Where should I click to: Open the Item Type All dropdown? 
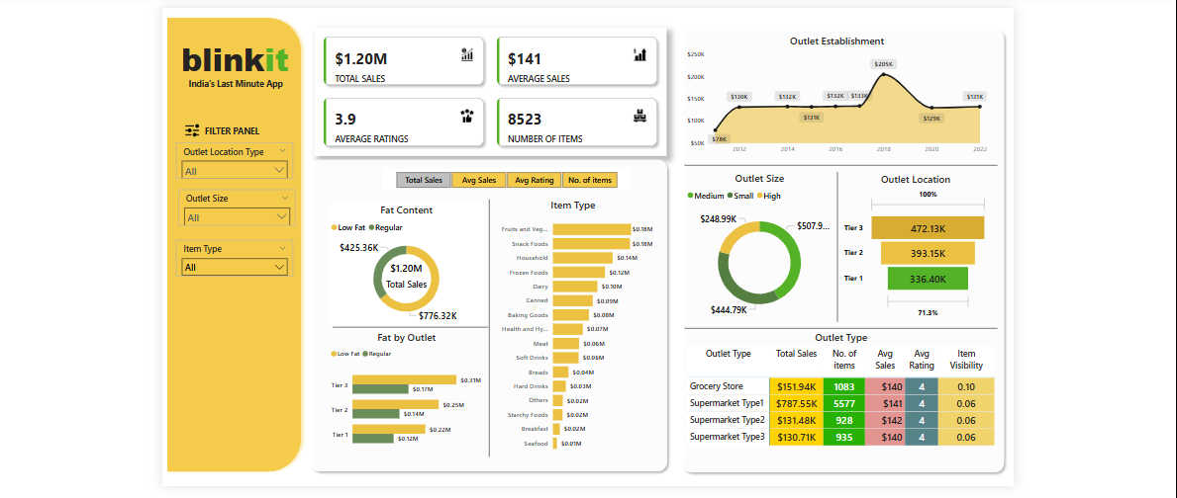pyautogui.click(x=235, y=267)
